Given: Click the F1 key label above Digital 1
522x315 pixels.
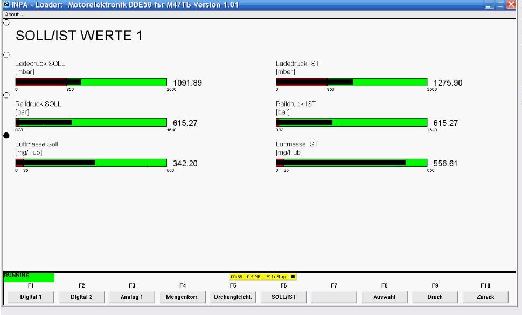Looking at the screenshot, I should tap(31, 285).
